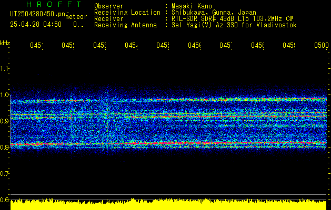Click Shibukawa, Gunma, Japan text

(x=214, y=13)
